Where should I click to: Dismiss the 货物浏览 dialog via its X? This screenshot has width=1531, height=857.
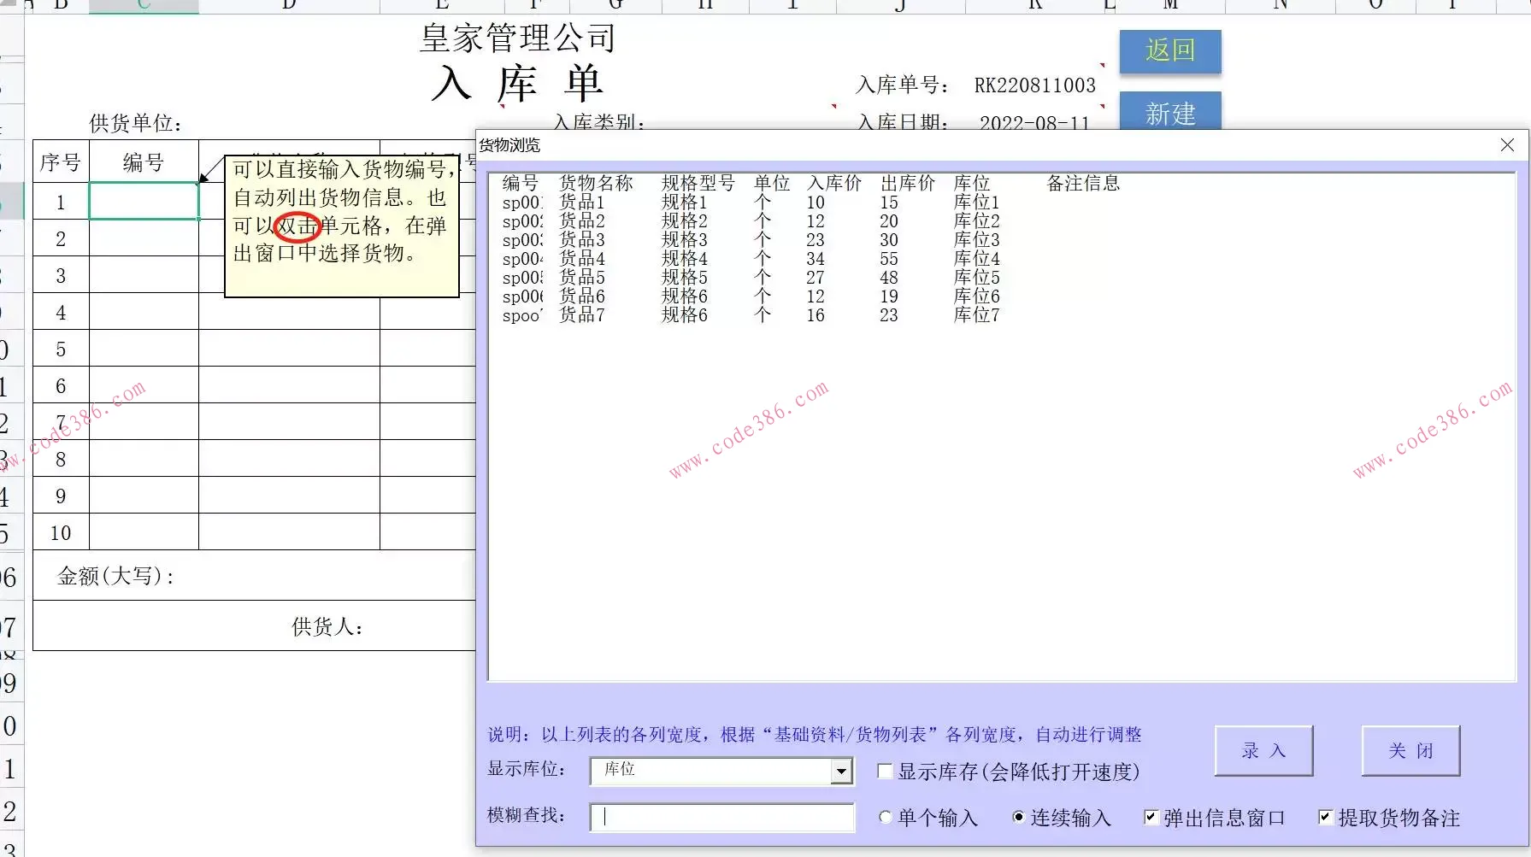tap(1506, 144)
